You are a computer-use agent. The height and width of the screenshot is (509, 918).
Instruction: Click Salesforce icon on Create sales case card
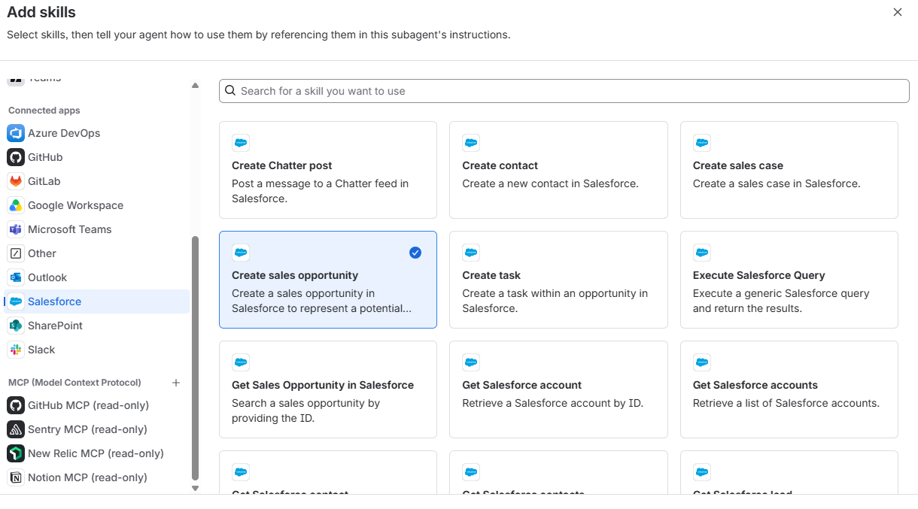(702, 143)
